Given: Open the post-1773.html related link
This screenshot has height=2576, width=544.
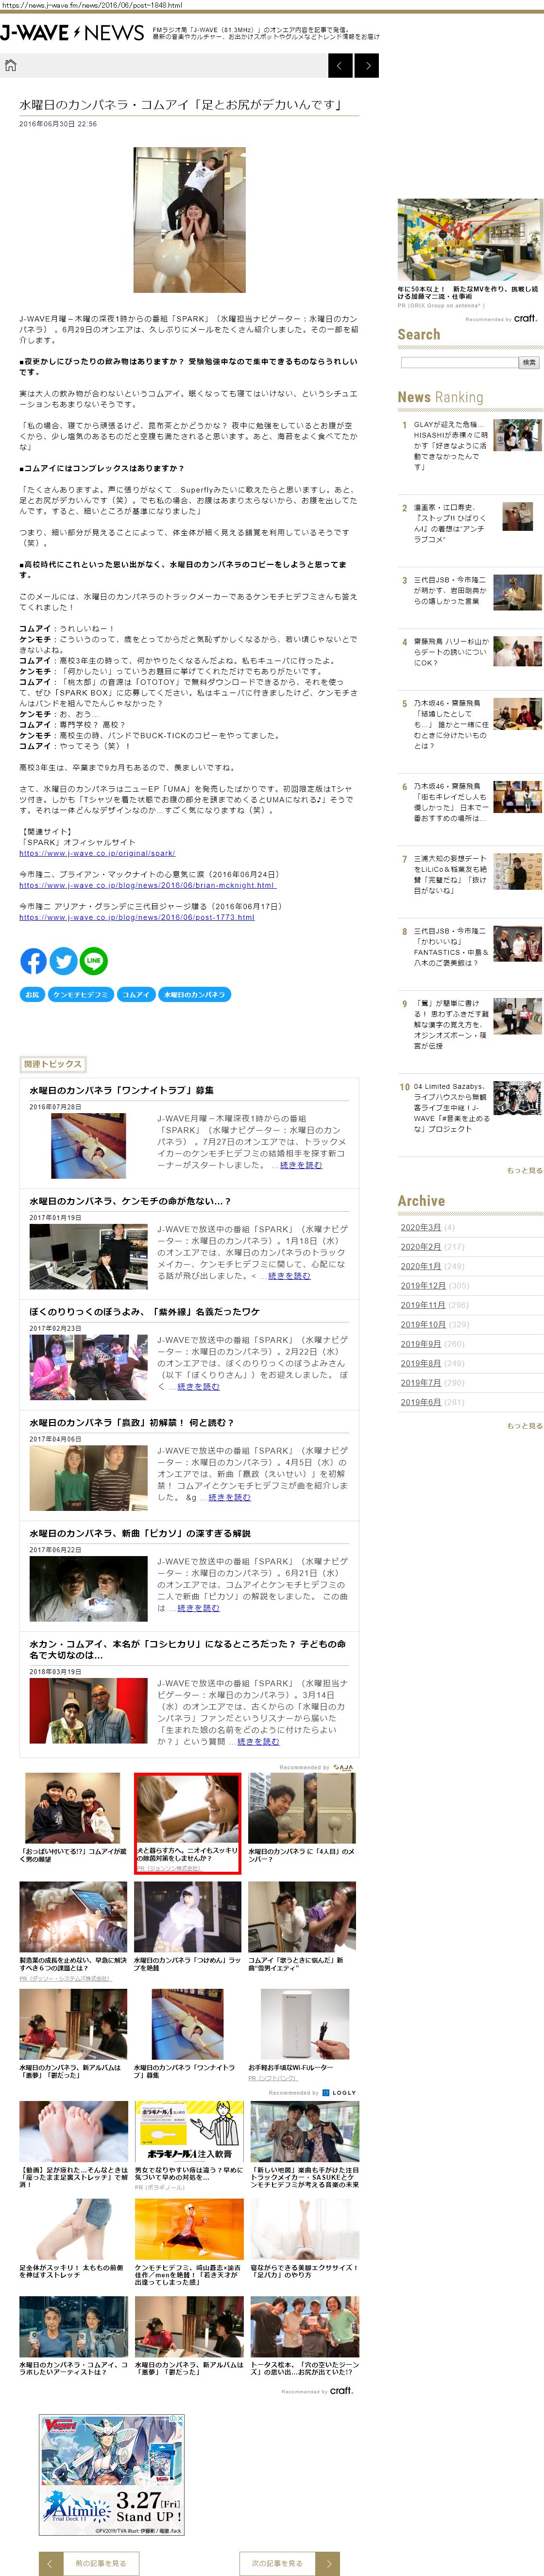Looking at the screenshot, I should pos(136,917).
